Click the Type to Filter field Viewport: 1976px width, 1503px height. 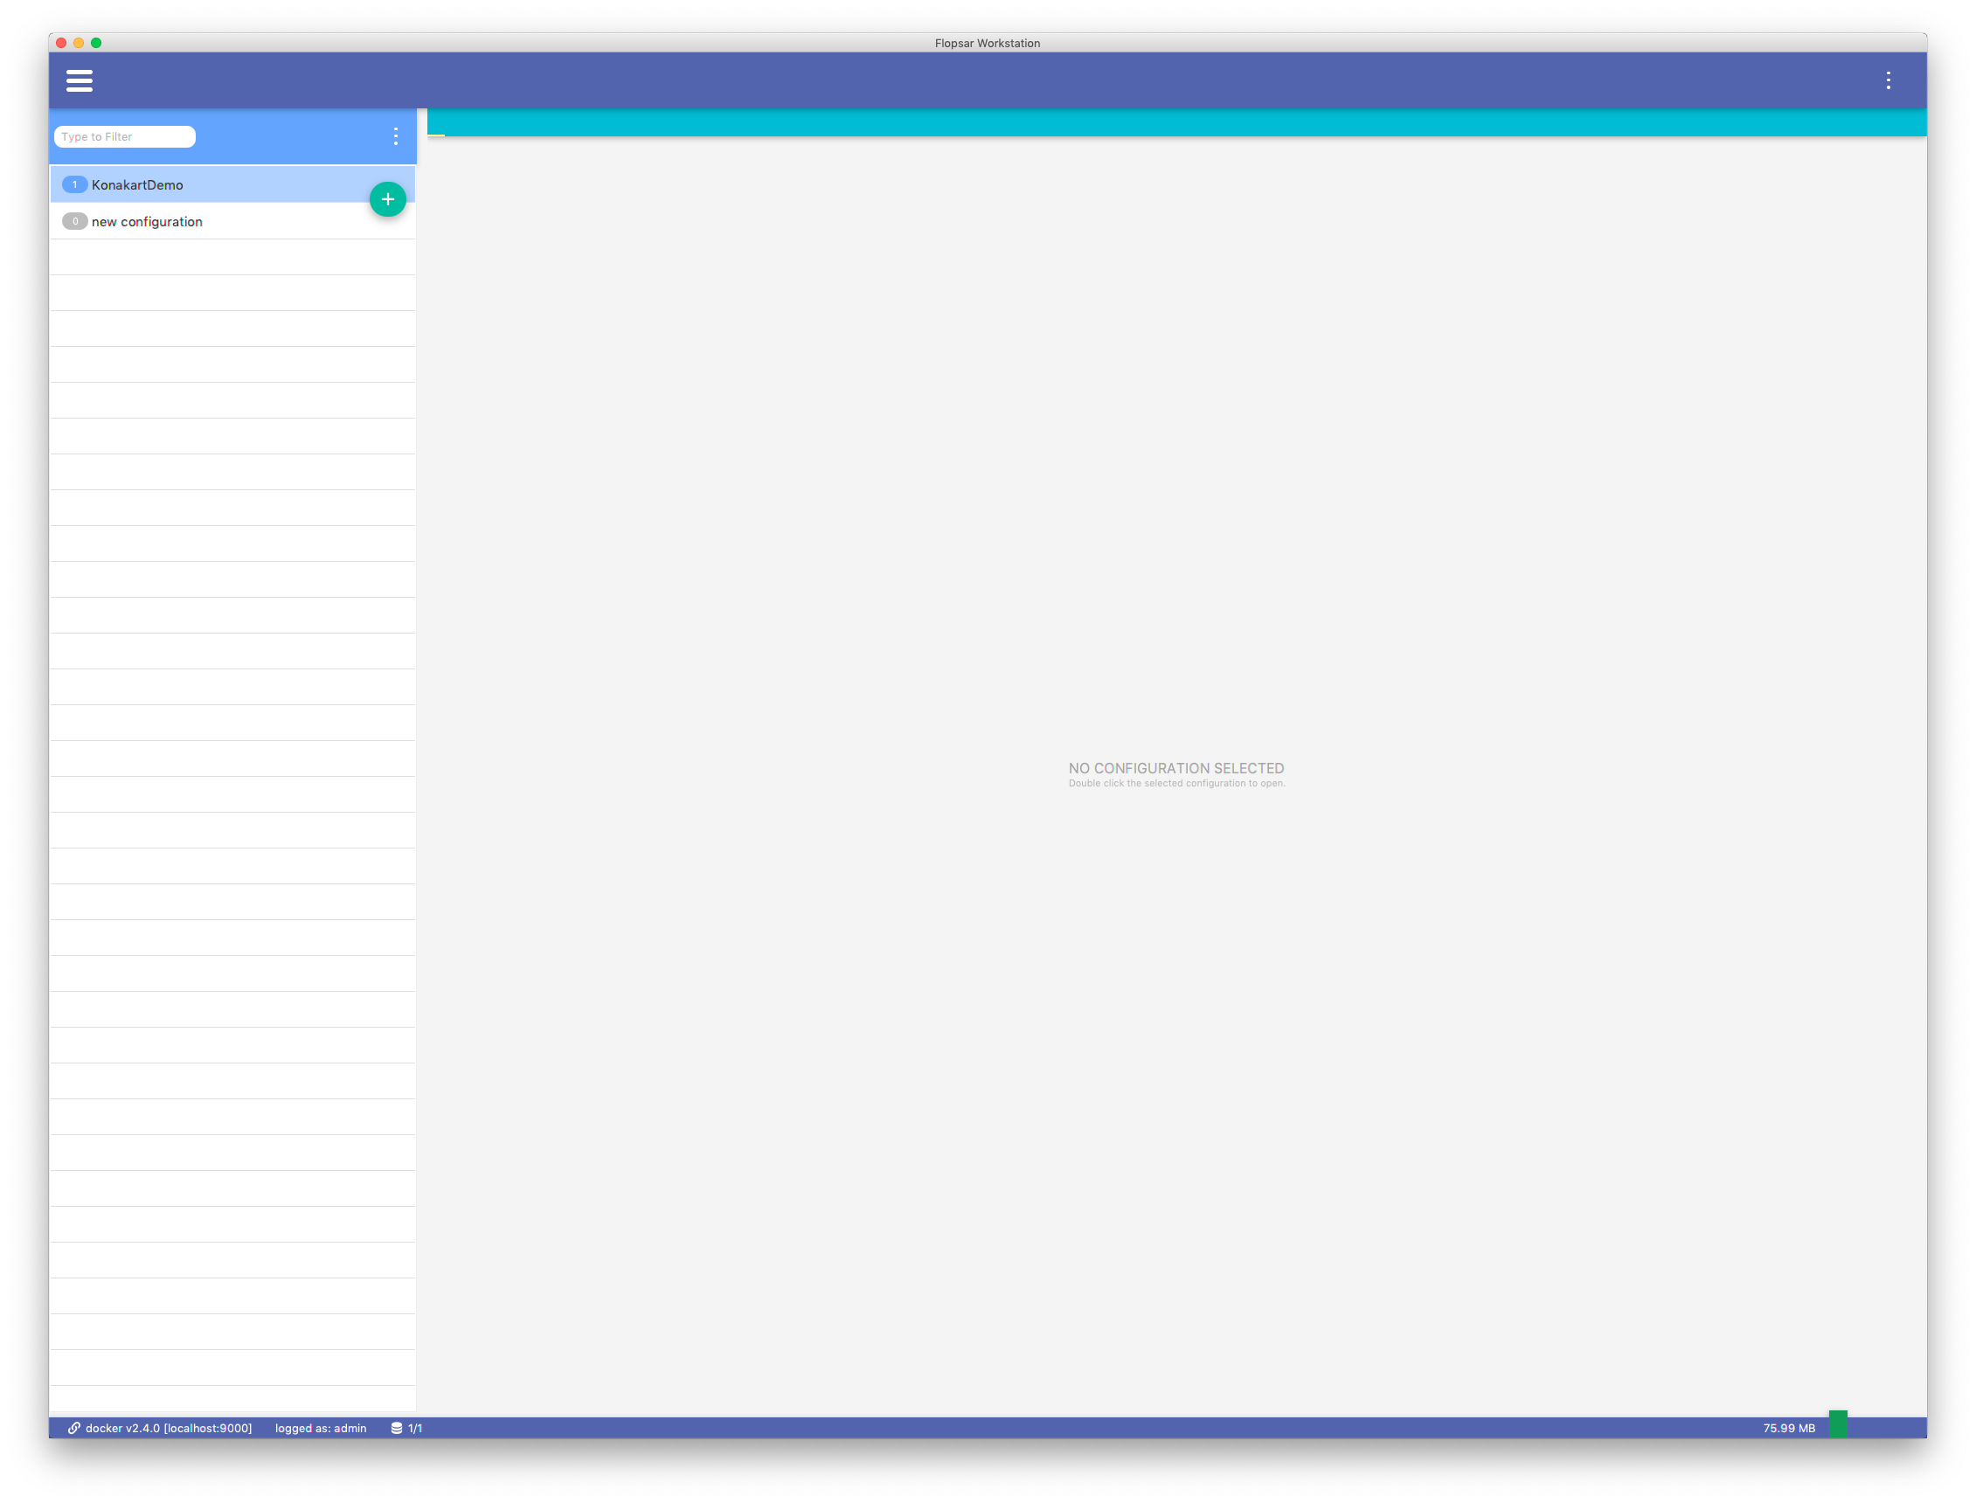pyautogui.click(x=124, y=136)
